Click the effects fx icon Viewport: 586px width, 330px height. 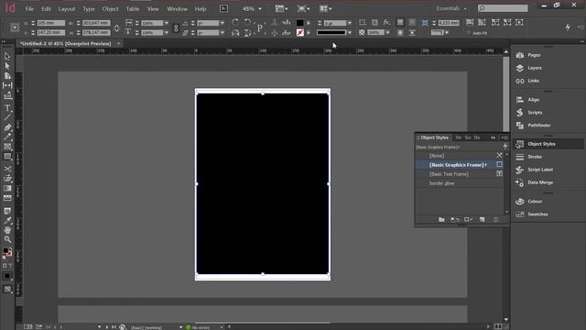[x=386, y=22]
